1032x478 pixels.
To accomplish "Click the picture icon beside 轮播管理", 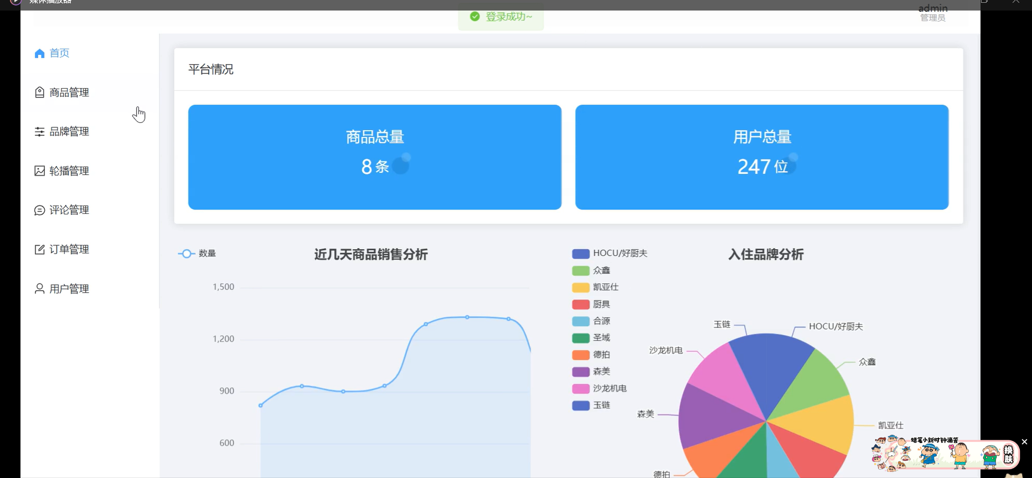I will tap(39, 171).
